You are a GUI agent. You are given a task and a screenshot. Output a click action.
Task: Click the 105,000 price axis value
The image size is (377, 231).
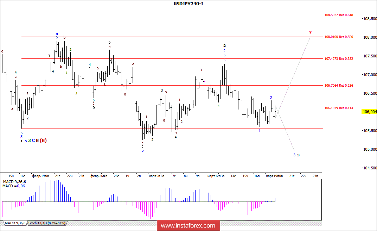(370, 149)
